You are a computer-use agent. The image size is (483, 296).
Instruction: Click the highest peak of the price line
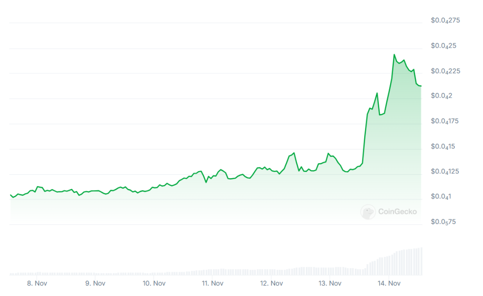(x=394, y=55)
